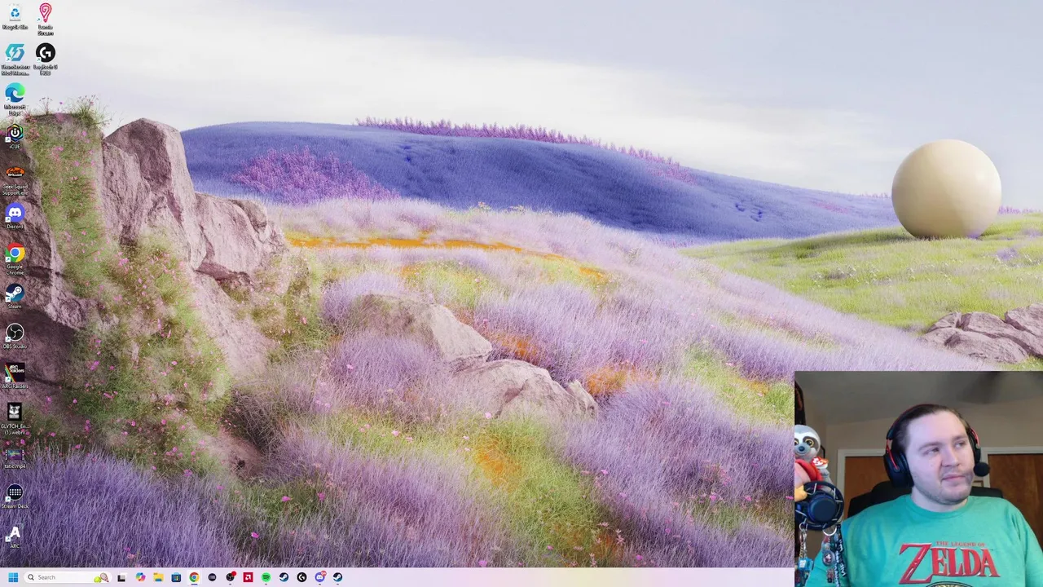The height and width of the screenshot is (587, 1043).
Task: Open Discord with the notification badge in the taskbar
Action: [320, 577]
